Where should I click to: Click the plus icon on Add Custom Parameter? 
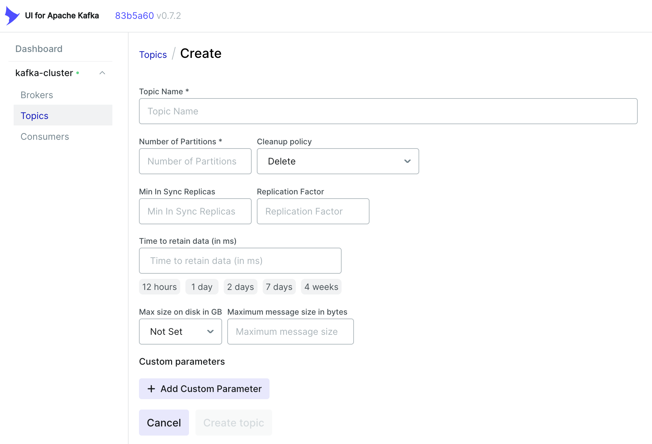(x=151, y=389)
